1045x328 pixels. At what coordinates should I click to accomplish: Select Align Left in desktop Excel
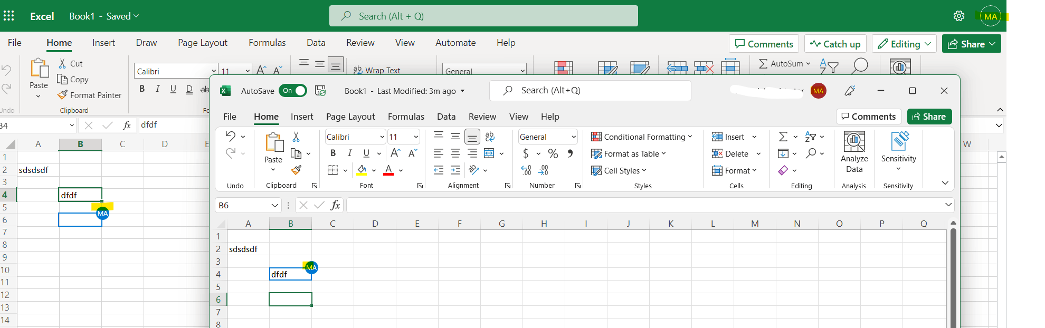438,153
